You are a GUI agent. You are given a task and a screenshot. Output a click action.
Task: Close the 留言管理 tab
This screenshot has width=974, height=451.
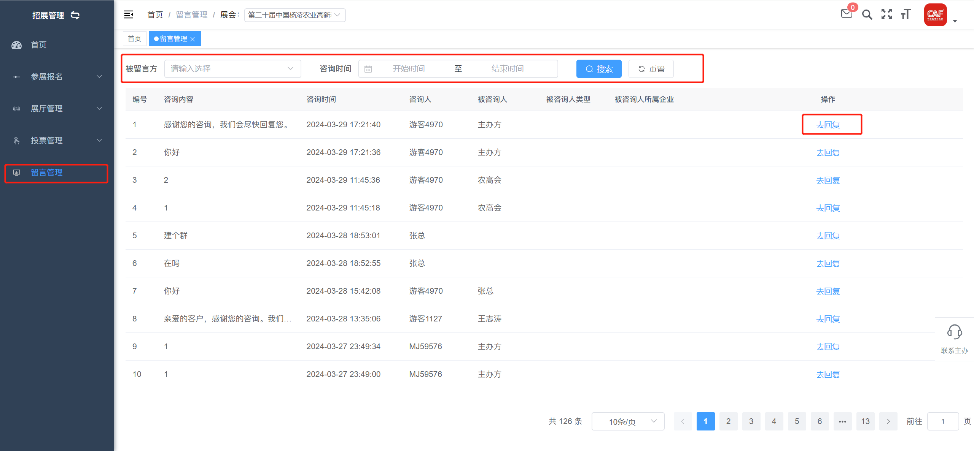click(x=193, y=39)
